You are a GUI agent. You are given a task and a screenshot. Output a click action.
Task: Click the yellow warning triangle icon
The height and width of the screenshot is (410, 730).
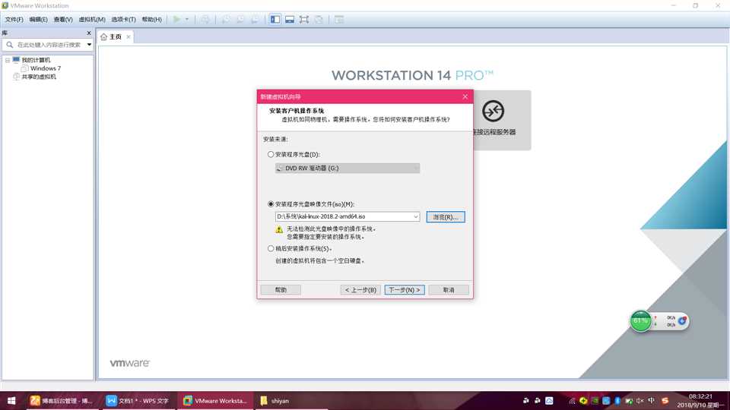[x=279, y=229]
